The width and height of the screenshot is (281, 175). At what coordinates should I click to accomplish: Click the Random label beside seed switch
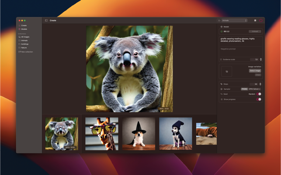point(252,94)
